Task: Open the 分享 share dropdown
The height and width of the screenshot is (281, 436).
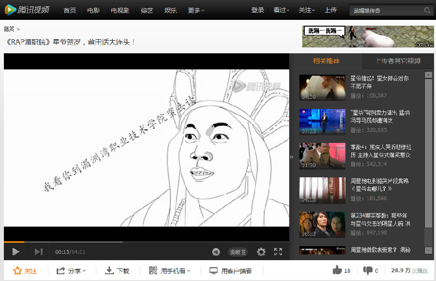Action: 71,271
